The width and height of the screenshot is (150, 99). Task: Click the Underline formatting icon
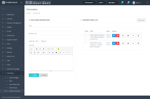pos(40,49)
